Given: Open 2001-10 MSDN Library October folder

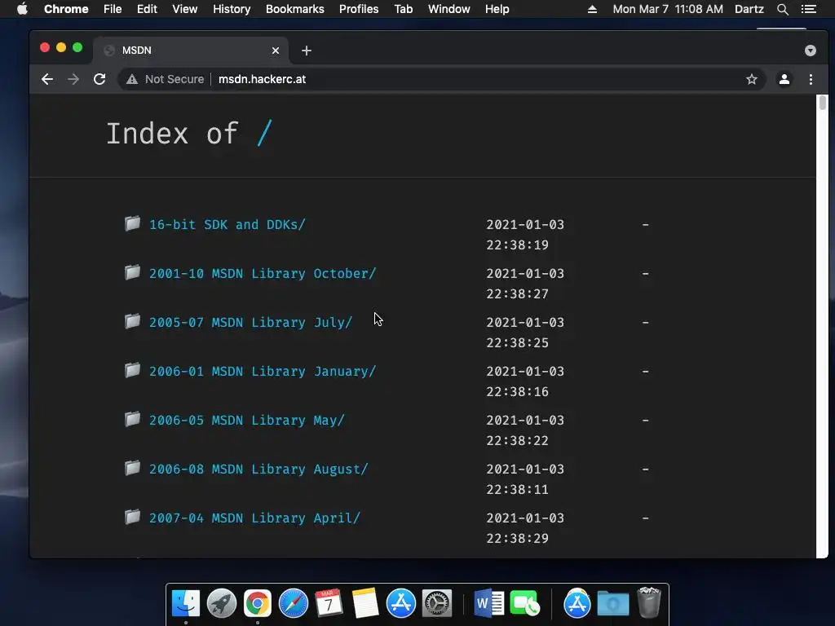Looking at the screenshot, I should tap(263, 274).
